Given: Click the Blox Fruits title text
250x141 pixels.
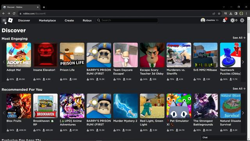Looking at the screenshot, I should [14, 121].
